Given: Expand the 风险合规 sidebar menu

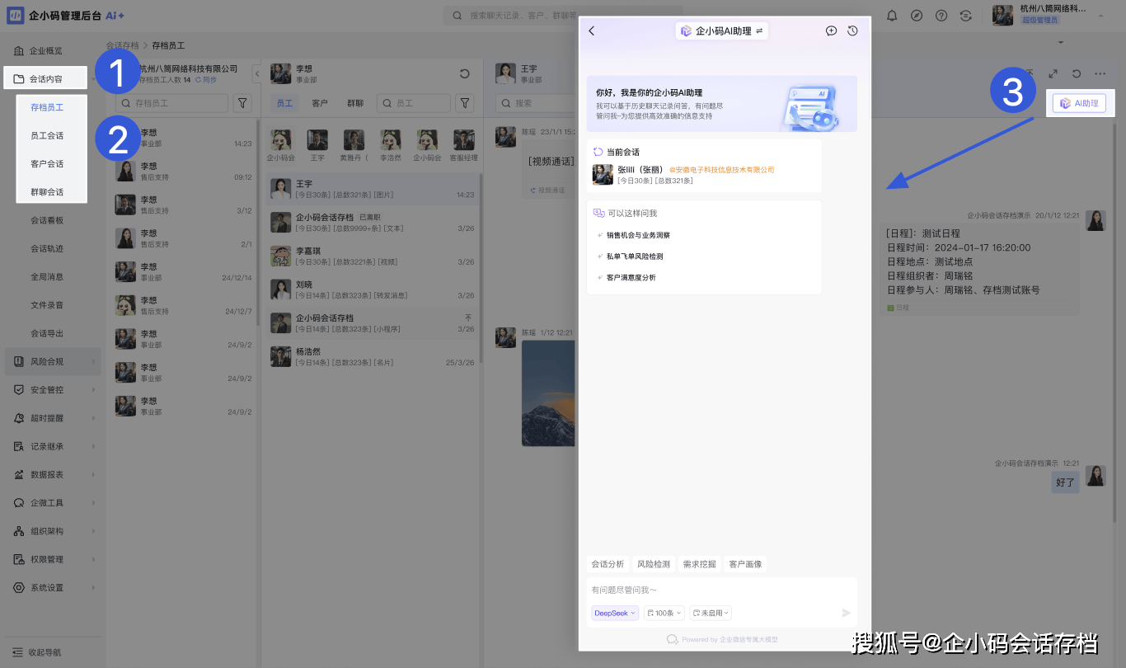Looking at the screenshot, I should (54, 361).
